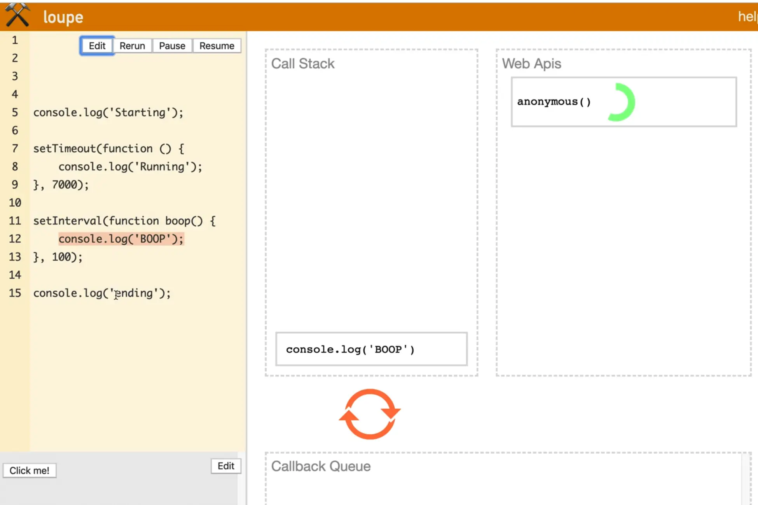Click the 'Click me!' button
The width and height of the screenshot is (758, 505).
tap(30, 470)
